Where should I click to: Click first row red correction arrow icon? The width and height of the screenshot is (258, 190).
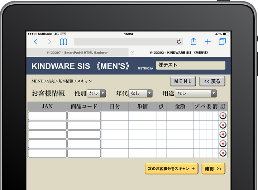[x=223, y=116]
